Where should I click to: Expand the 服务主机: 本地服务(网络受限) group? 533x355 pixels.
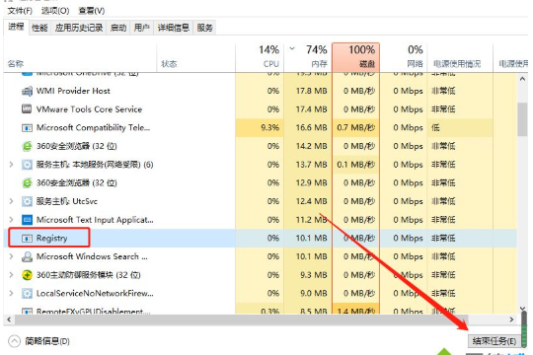pyautogui.click(x=11, y=165)
